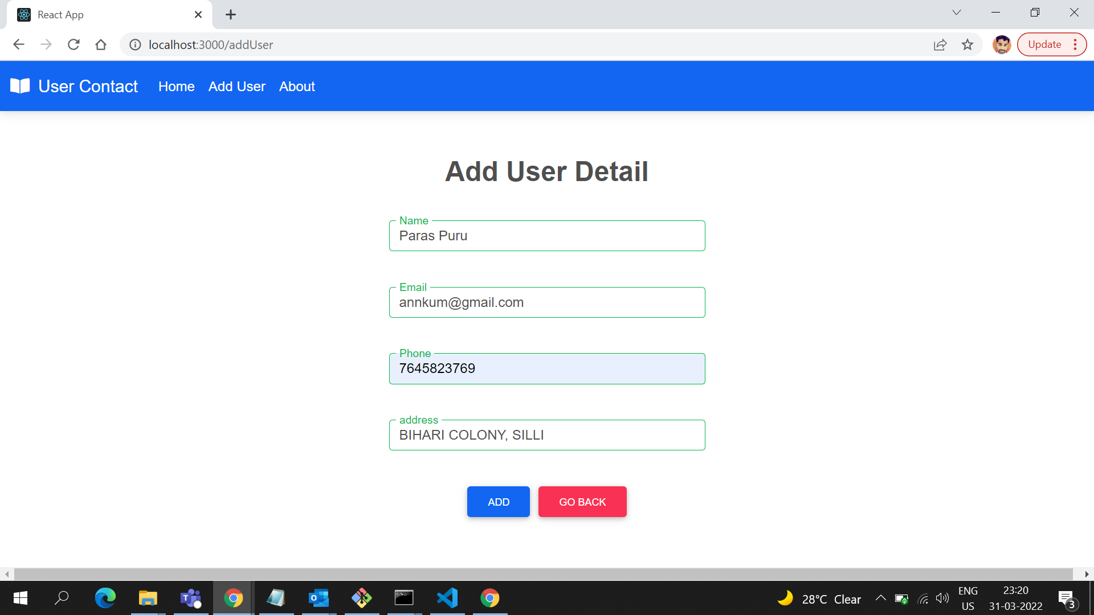Open the page share icon

click(940, 44)
